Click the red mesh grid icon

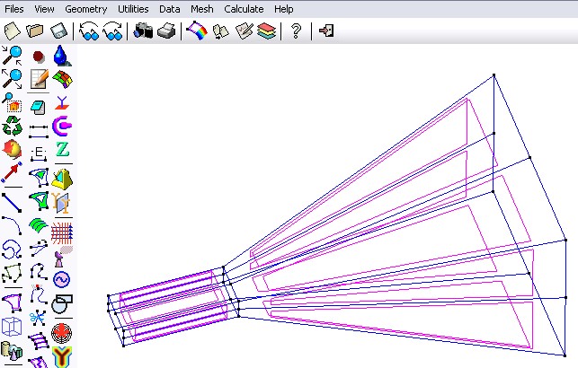pyautogui.click(x=62, y=233)
